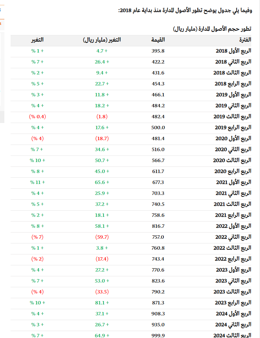Select the الربع الثالث 2024 row label
The image size is (260, 338).
(x=233, y=335)
